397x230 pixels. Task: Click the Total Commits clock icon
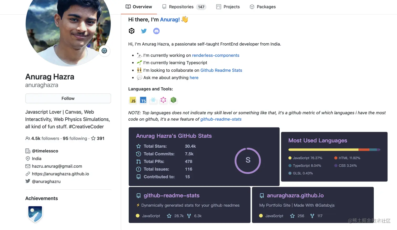click(x=139, y=154)
